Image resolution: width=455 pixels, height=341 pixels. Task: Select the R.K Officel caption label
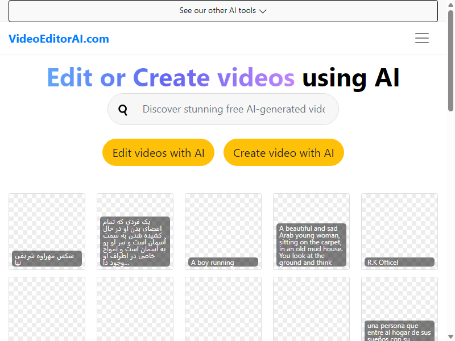[399, 262]
